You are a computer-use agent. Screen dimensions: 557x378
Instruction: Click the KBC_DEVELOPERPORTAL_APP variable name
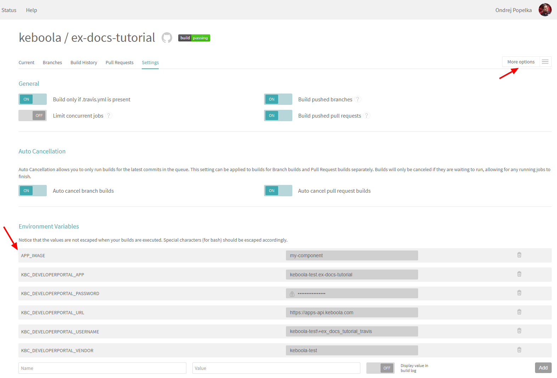pos(52,275)
